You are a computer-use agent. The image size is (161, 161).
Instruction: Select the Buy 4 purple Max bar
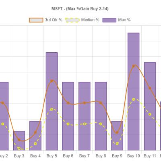pyautogui.click(x=35, y=136)
